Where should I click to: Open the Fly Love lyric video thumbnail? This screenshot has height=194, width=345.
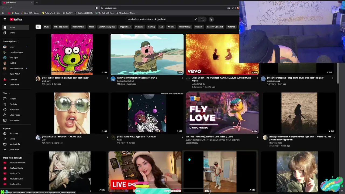[x=222, y=113]
